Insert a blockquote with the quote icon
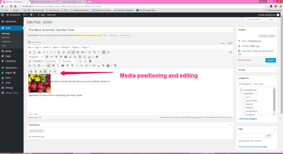 pyautogui.click(x=39, y=52)
